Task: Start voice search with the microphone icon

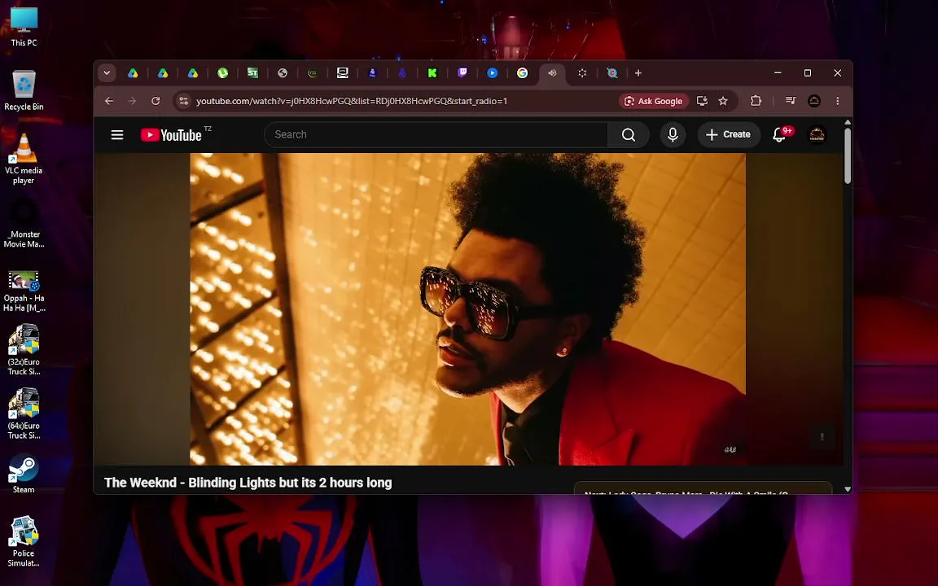Action: 673,134
